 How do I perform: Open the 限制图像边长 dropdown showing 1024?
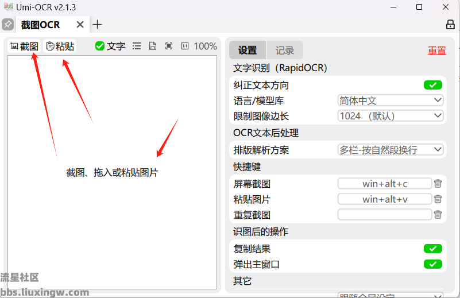[x=390, y=116]
